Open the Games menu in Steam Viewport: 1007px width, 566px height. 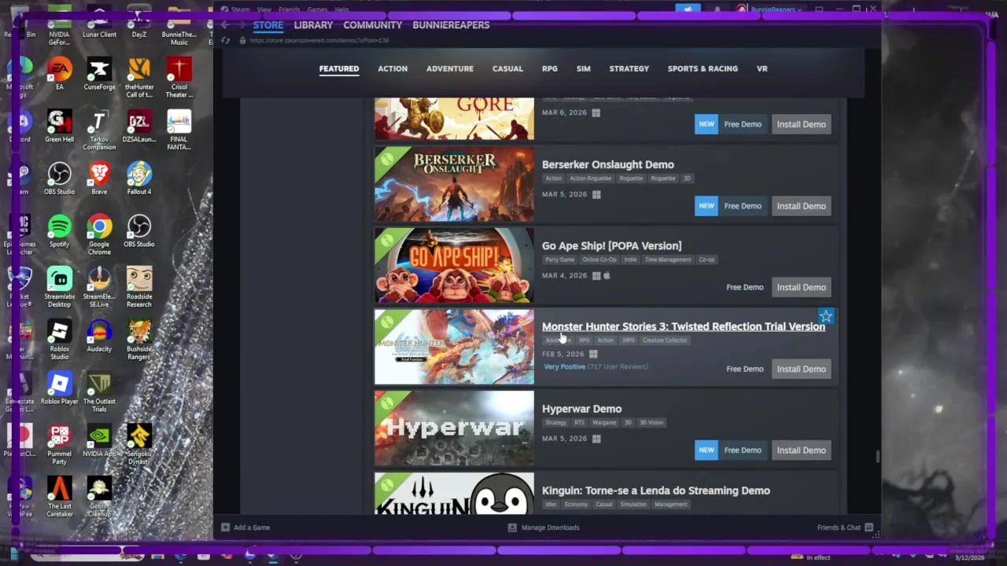(x=317, y=9)
